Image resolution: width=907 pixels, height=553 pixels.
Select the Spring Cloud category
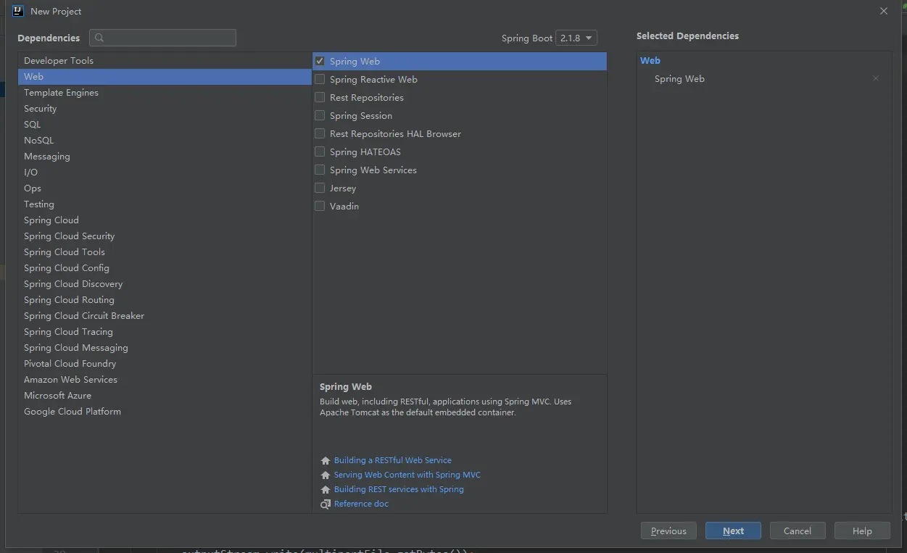[x=165, y=220]
